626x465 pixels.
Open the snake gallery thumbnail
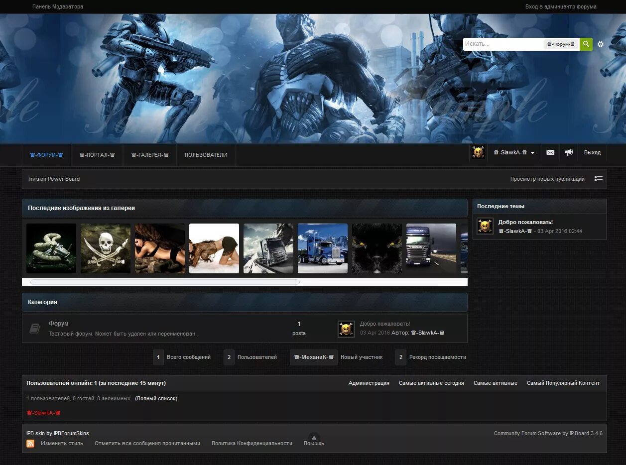click(51, 248)
